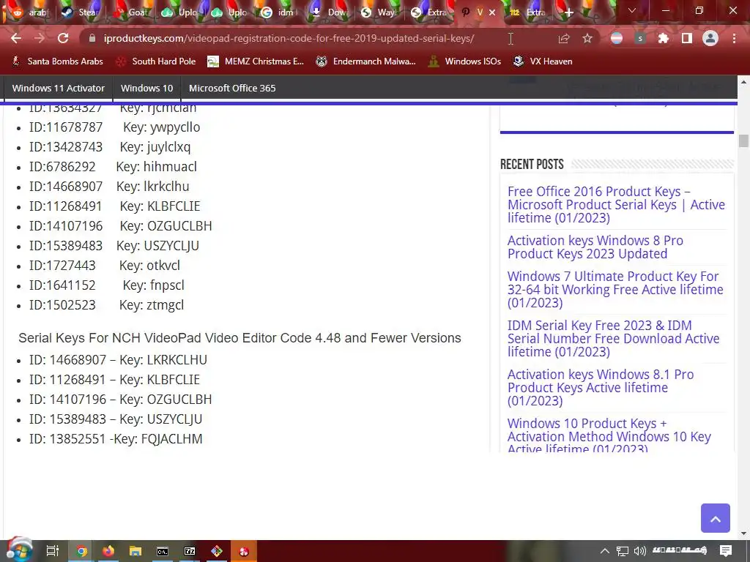The width and height of the screenshot is (750, 562).
Task: Reload the current page
Action: [63, 38]
